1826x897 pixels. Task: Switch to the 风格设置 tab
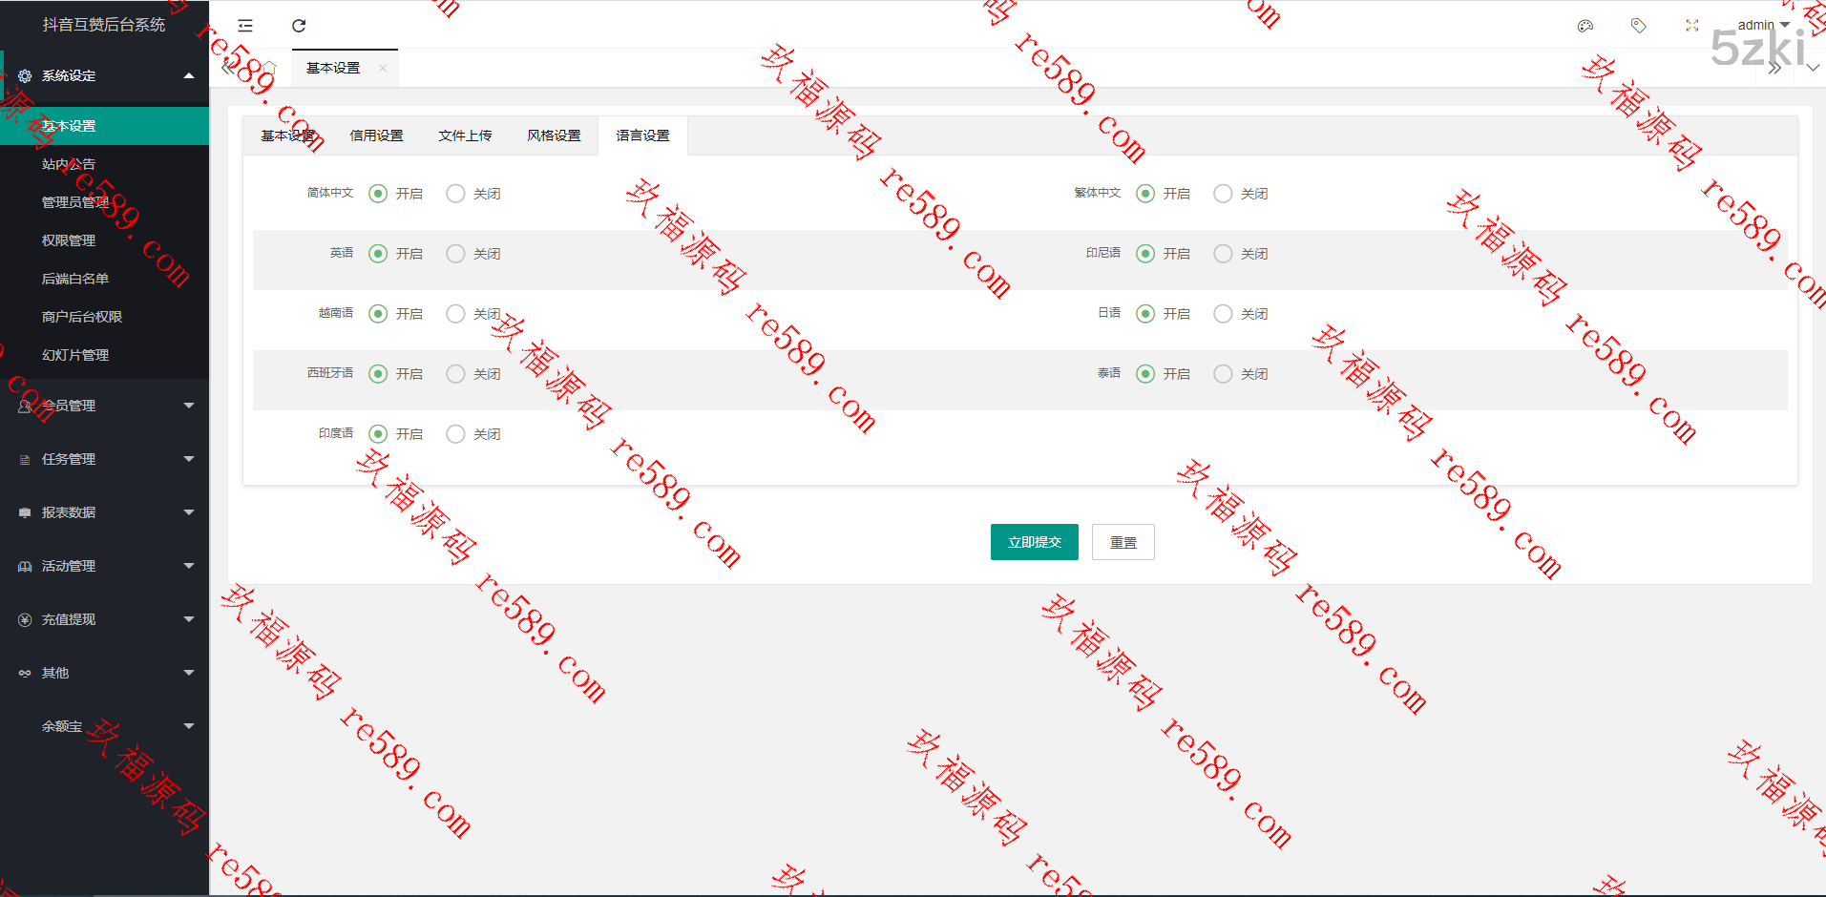point(554,136)
